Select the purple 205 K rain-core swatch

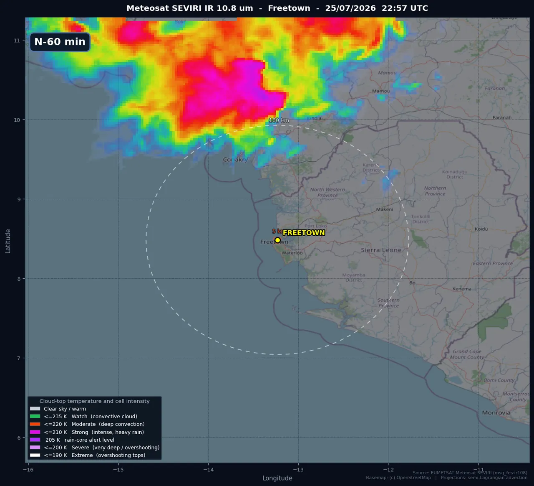pyautogui.click(x=35, y=440)
